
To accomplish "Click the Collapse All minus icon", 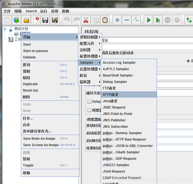I will (127, 20).
